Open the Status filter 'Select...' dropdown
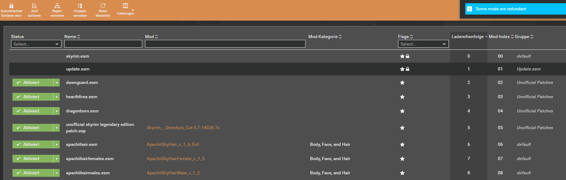 [36, 44]
